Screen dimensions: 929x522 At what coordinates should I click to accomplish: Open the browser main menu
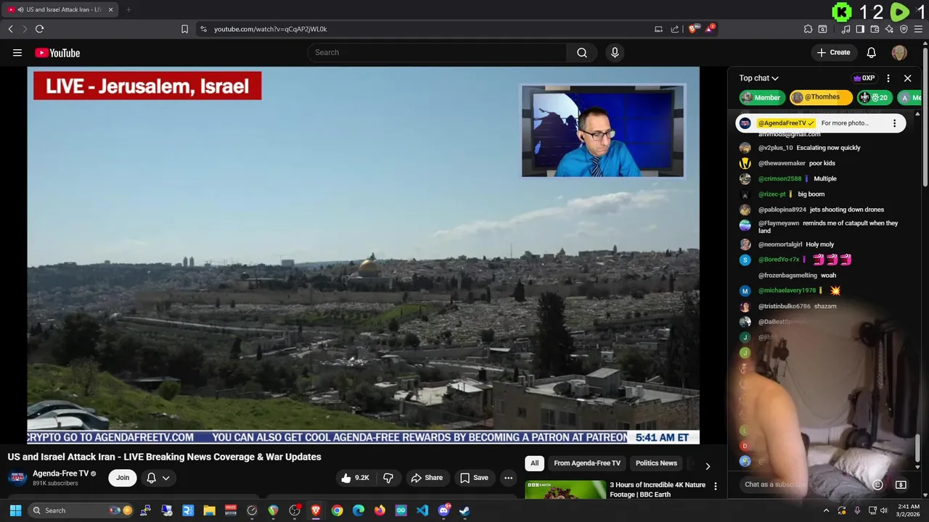coord(918,29)
